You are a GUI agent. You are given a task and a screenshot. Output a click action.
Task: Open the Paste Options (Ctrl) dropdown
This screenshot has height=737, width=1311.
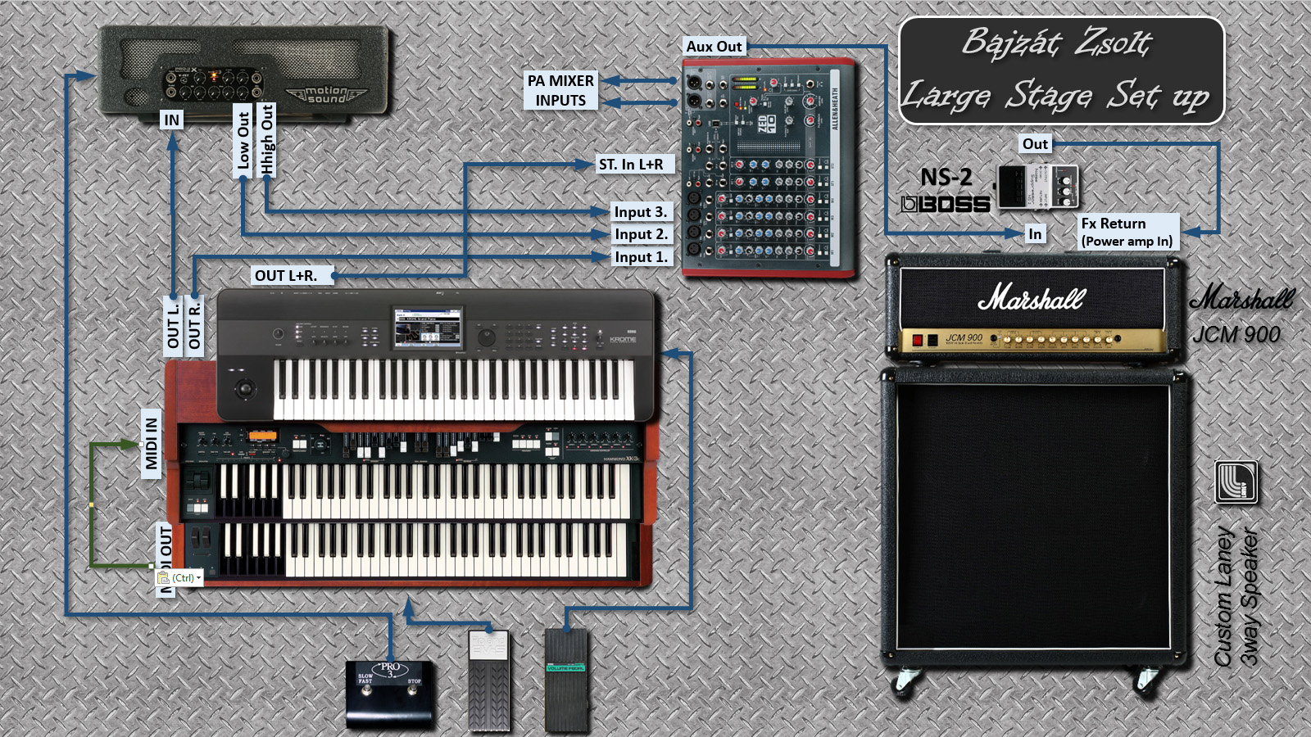pos(179,577)
